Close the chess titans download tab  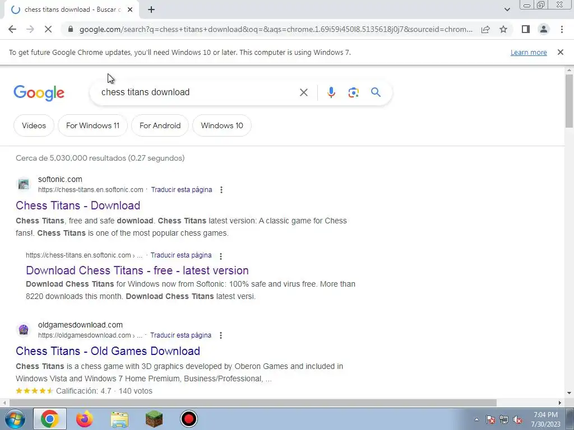pos(130,10)
